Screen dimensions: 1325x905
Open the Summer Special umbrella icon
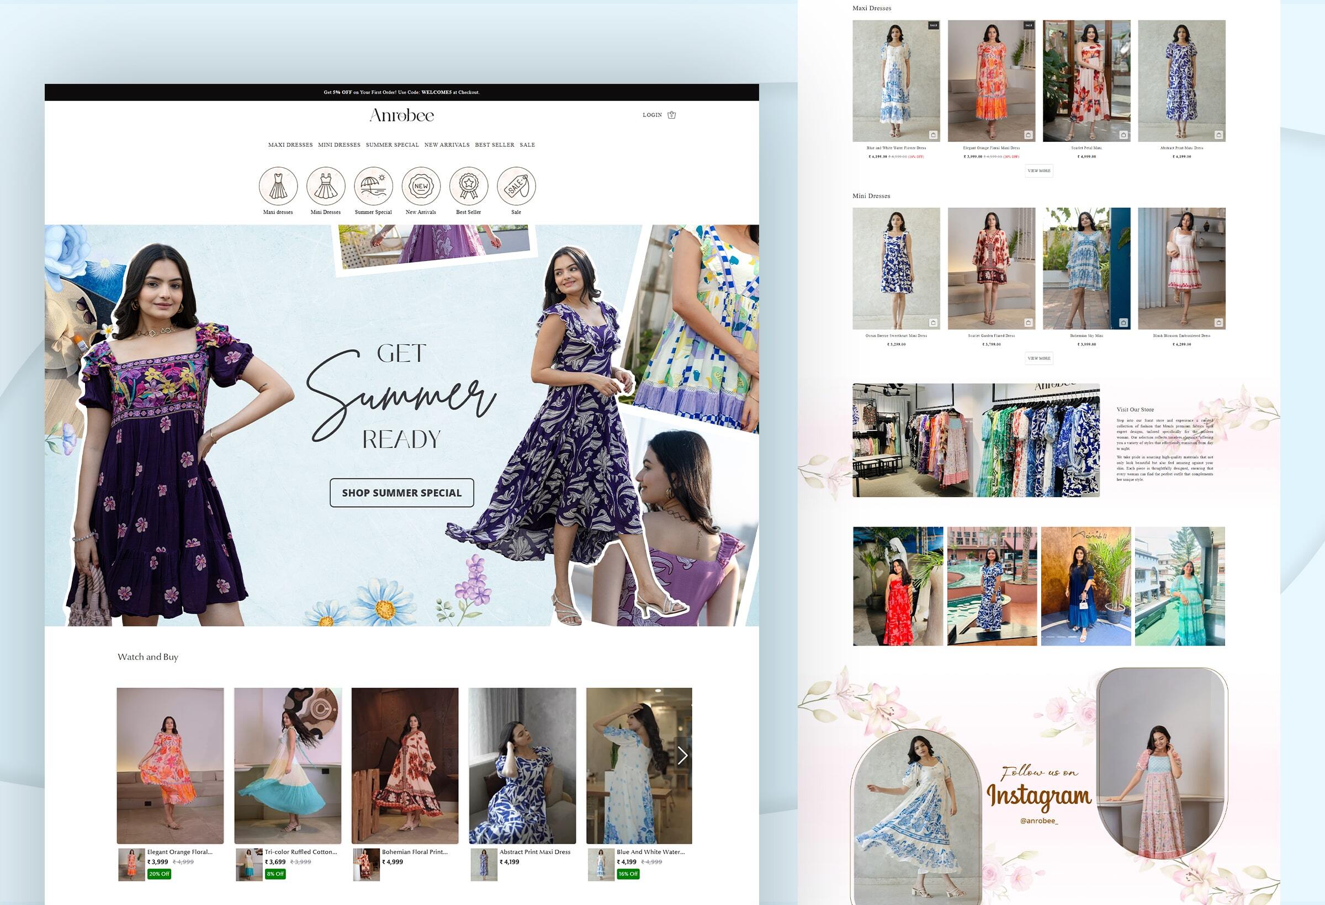click(373, 186)
